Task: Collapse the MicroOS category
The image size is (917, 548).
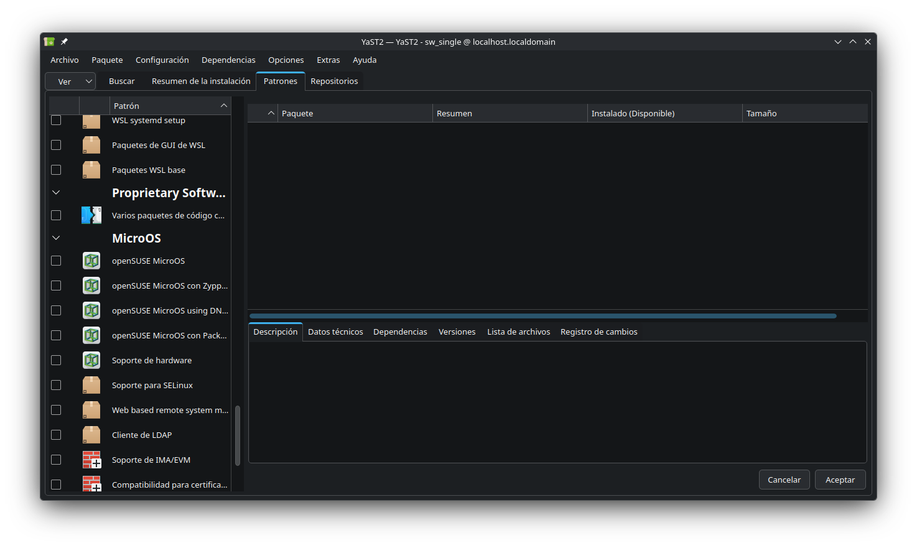Action: [x=56, y=238]
